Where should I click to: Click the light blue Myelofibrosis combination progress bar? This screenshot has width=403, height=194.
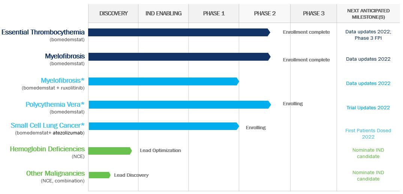point(163,81)
